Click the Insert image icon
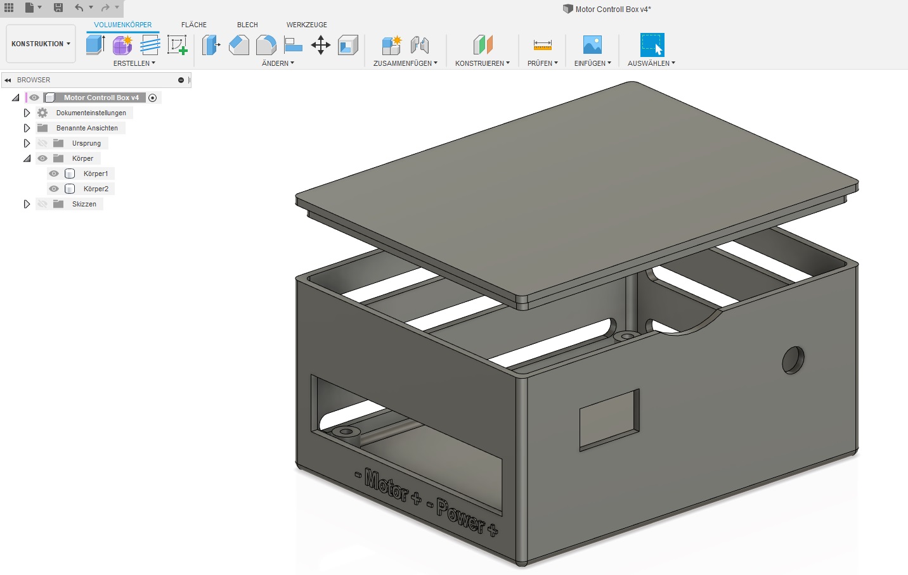908x575 pixels. pos(592,44)
